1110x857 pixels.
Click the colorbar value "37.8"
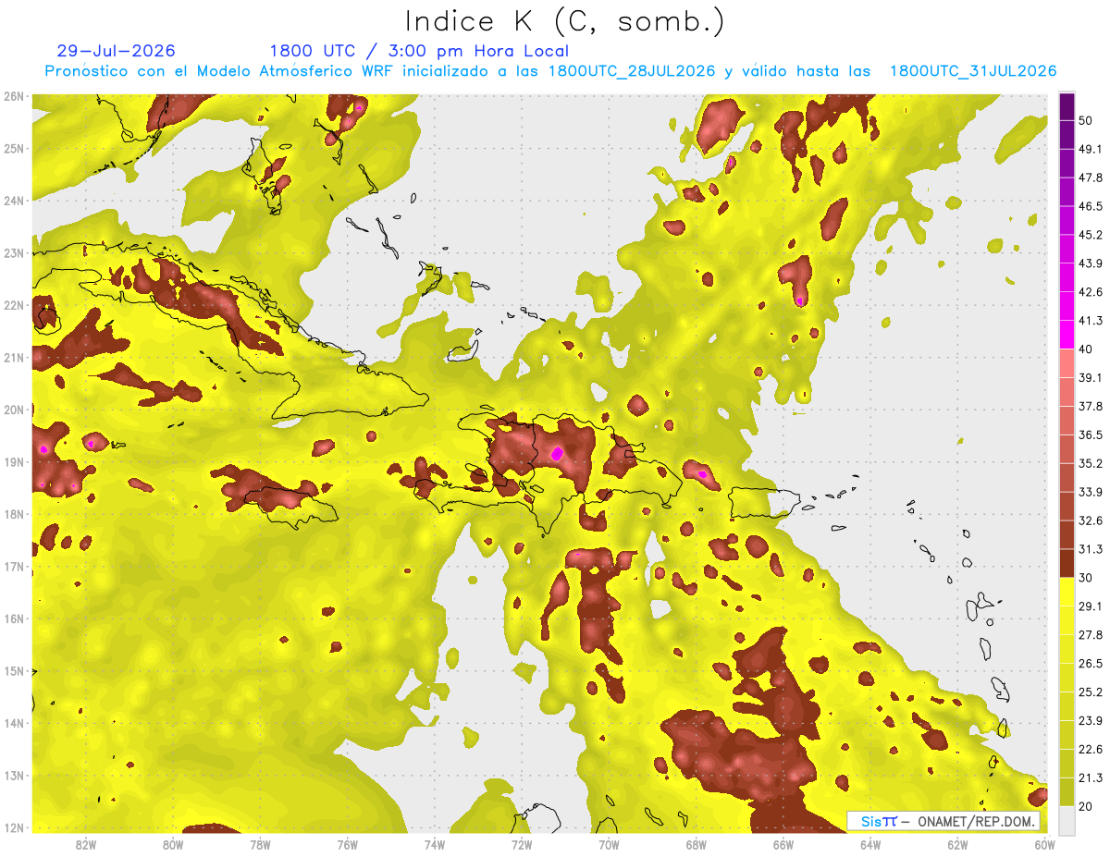click(1091, 406)
